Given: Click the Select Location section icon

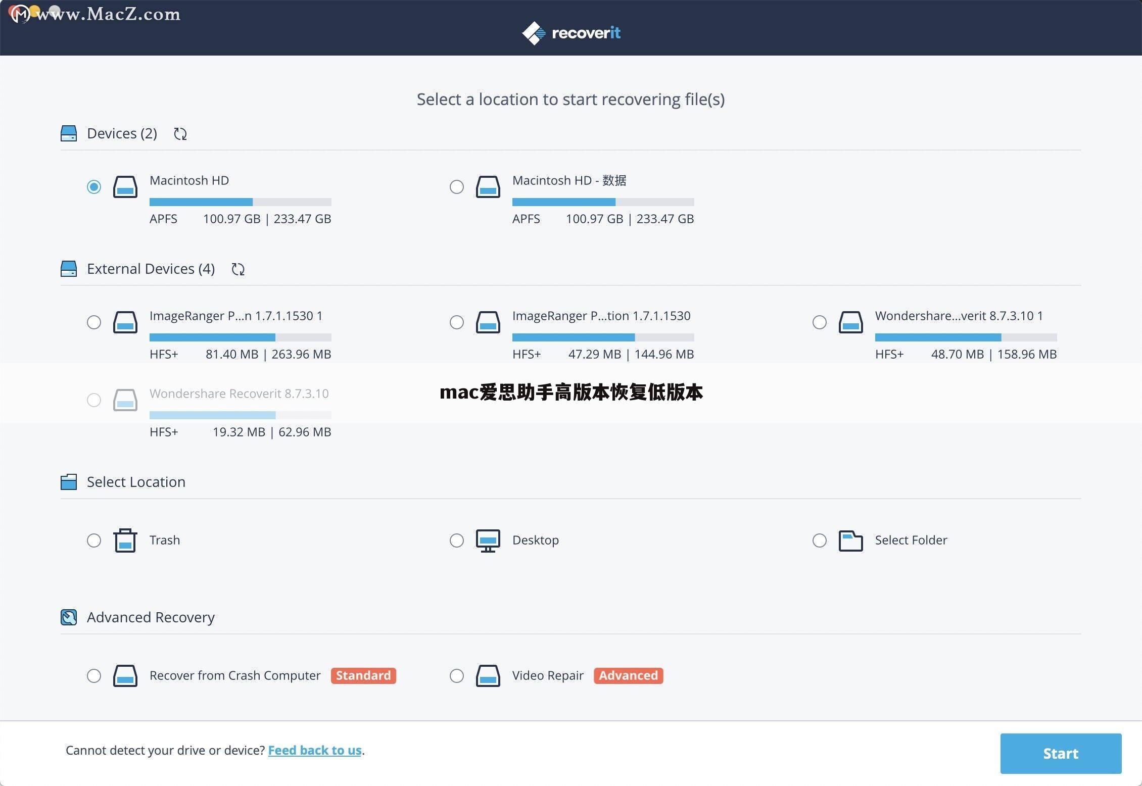Looking at the screenshot, I should click(69, 482).
